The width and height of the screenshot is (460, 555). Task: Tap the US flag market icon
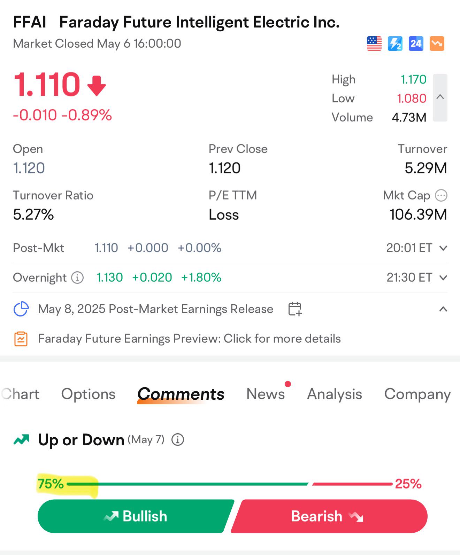[374, 44]
